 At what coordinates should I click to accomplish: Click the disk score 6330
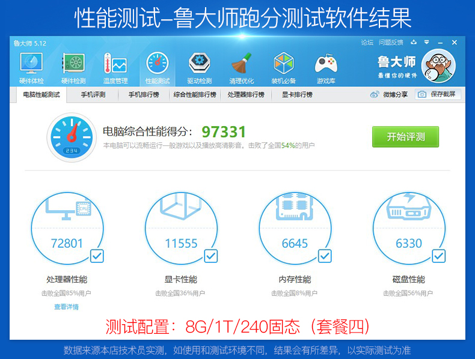(x=409, y=243)
